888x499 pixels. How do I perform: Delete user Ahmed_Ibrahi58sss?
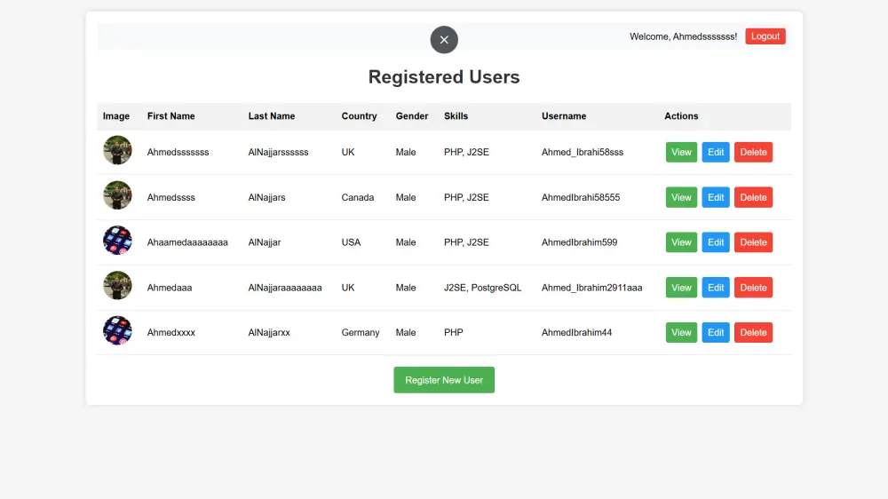tap(753, 153)
